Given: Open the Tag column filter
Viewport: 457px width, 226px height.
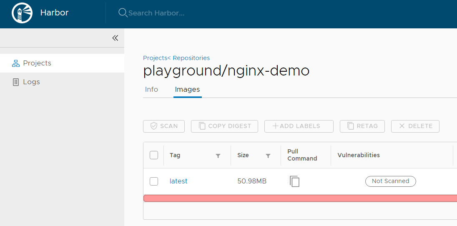Looking at the screenshot, I should click(x=218, y=156).
